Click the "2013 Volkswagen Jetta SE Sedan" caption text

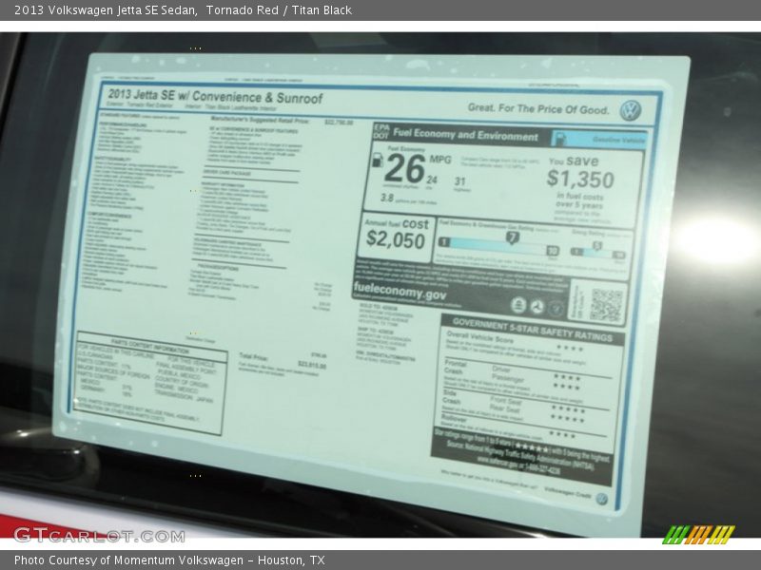tap(106, 10)
